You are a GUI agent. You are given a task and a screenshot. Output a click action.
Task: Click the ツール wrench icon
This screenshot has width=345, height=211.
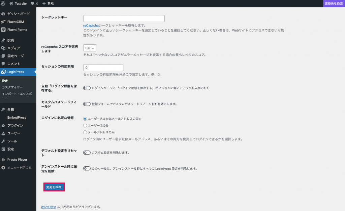pyautogui.click(x=3, y=141)
